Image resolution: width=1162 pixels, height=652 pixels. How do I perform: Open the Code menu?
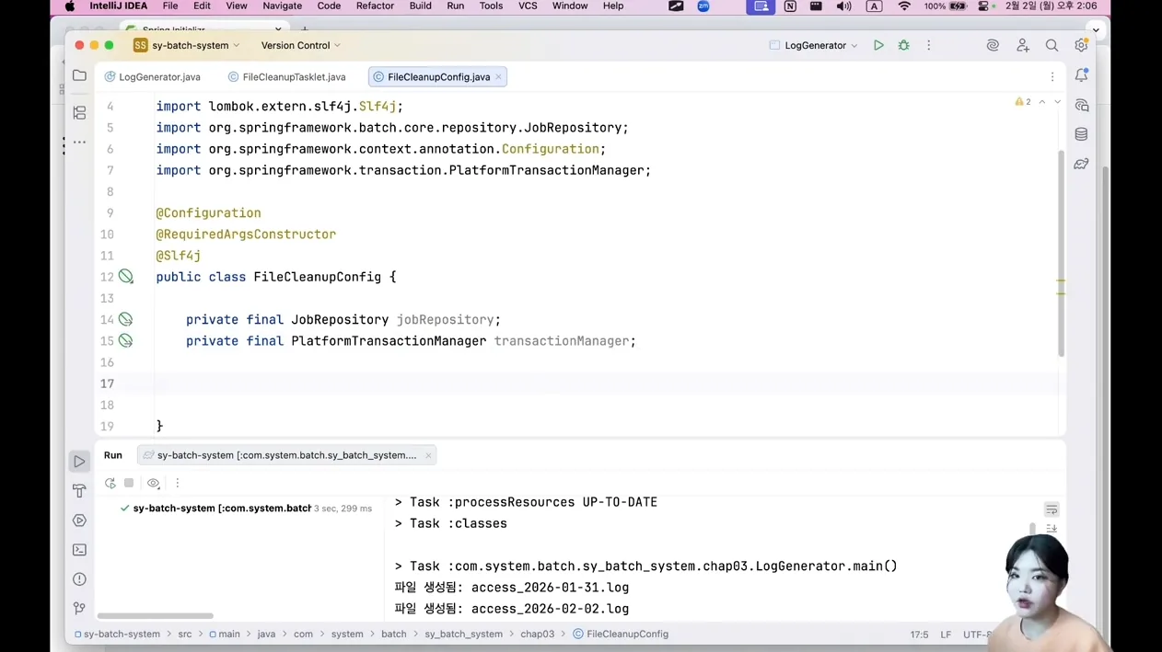[329, 6]
